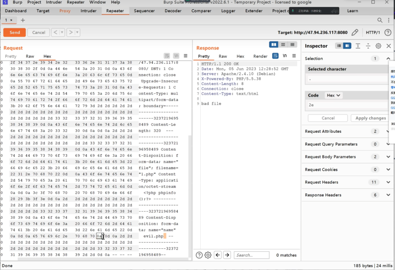Close the Inspector panel
The height and width of the screenshot is (270, 395).
pyautogui.click(x=389, y=46)
